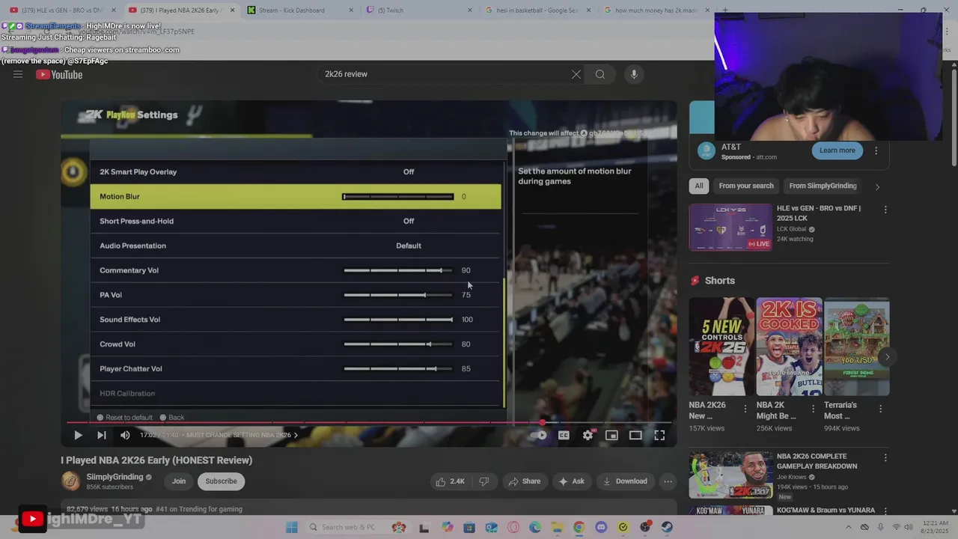Like the video with 2.4K likes

pyautogui.click(x=450, y=481)
